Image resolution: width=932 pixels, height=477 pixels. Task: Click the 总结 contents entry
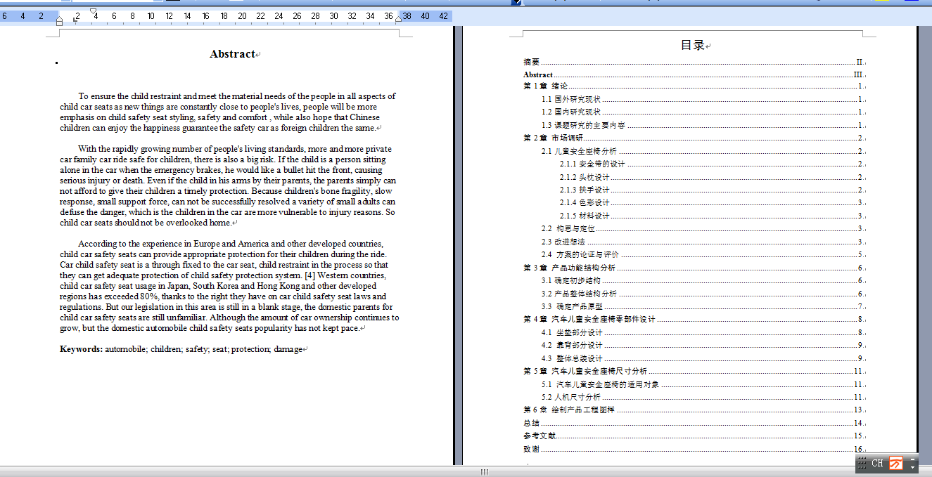(x=694, y=423)
